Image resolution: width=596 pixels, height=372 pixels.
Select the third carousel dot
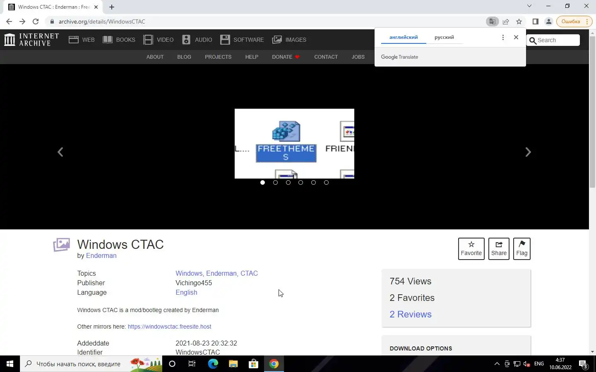pyautogui.click(x=288, y=182)
